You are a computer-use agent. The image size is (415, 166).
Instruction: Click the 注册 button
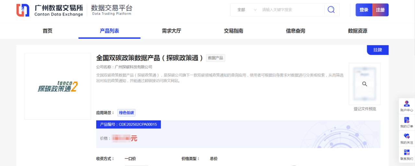click(x=380, y=10)
